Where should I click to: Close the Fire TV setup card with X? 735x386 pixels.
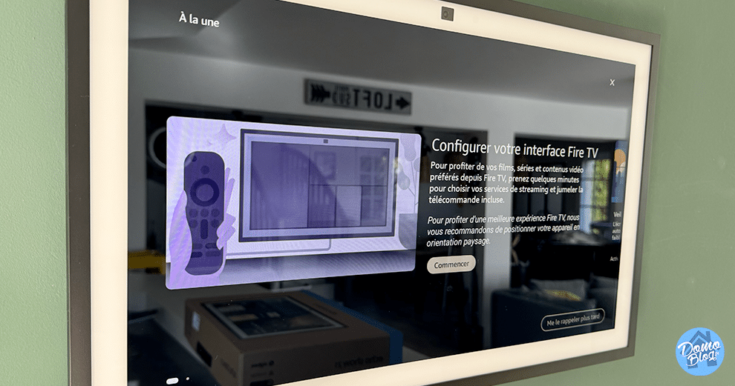point(612,82)
